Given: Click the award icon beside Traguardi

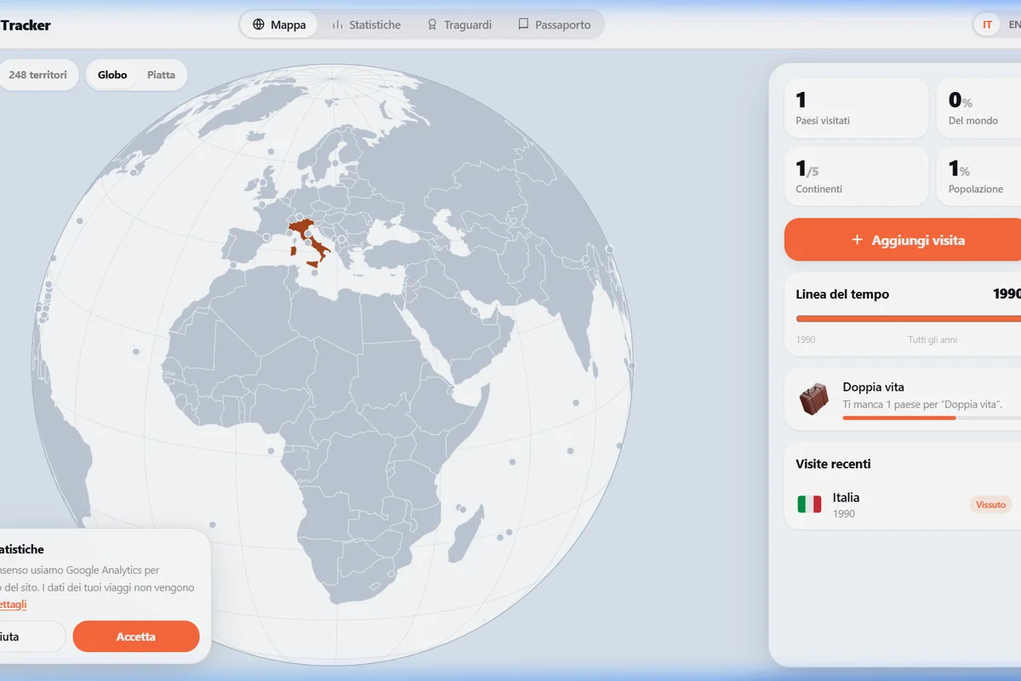Looking at the screenshot, I should coord(432,25).
